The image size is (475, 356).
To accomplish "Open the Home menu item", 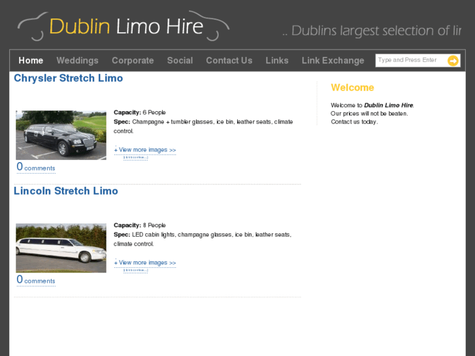I will pyautogui.click(x=31, y=61).
